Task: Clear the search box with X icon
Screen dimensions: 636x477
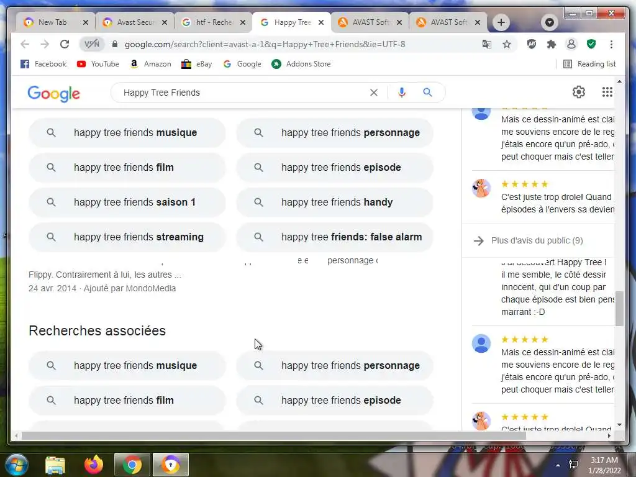Action: click(373, 93)
